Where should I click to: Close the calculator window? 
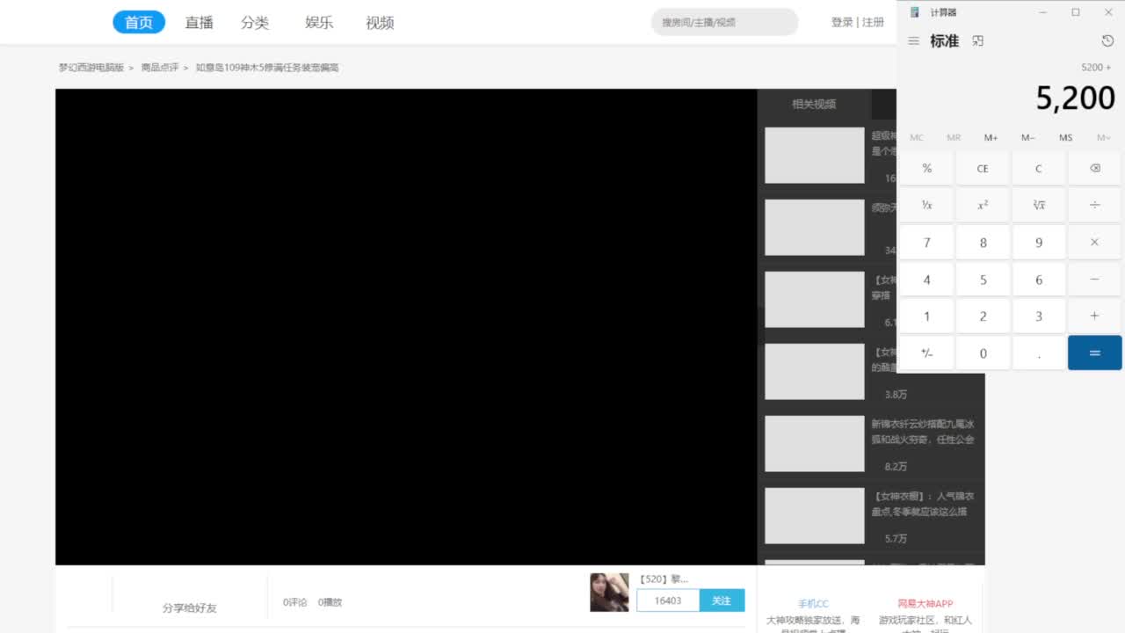point(1108,12)
